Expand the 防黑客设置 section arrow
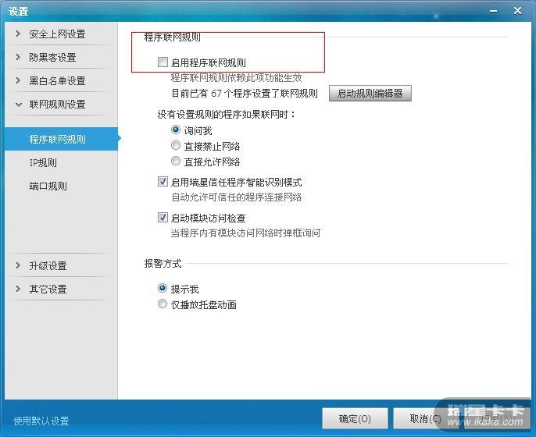Image resolution: width=536 pixels, height=437 pixels. (18, 57)
